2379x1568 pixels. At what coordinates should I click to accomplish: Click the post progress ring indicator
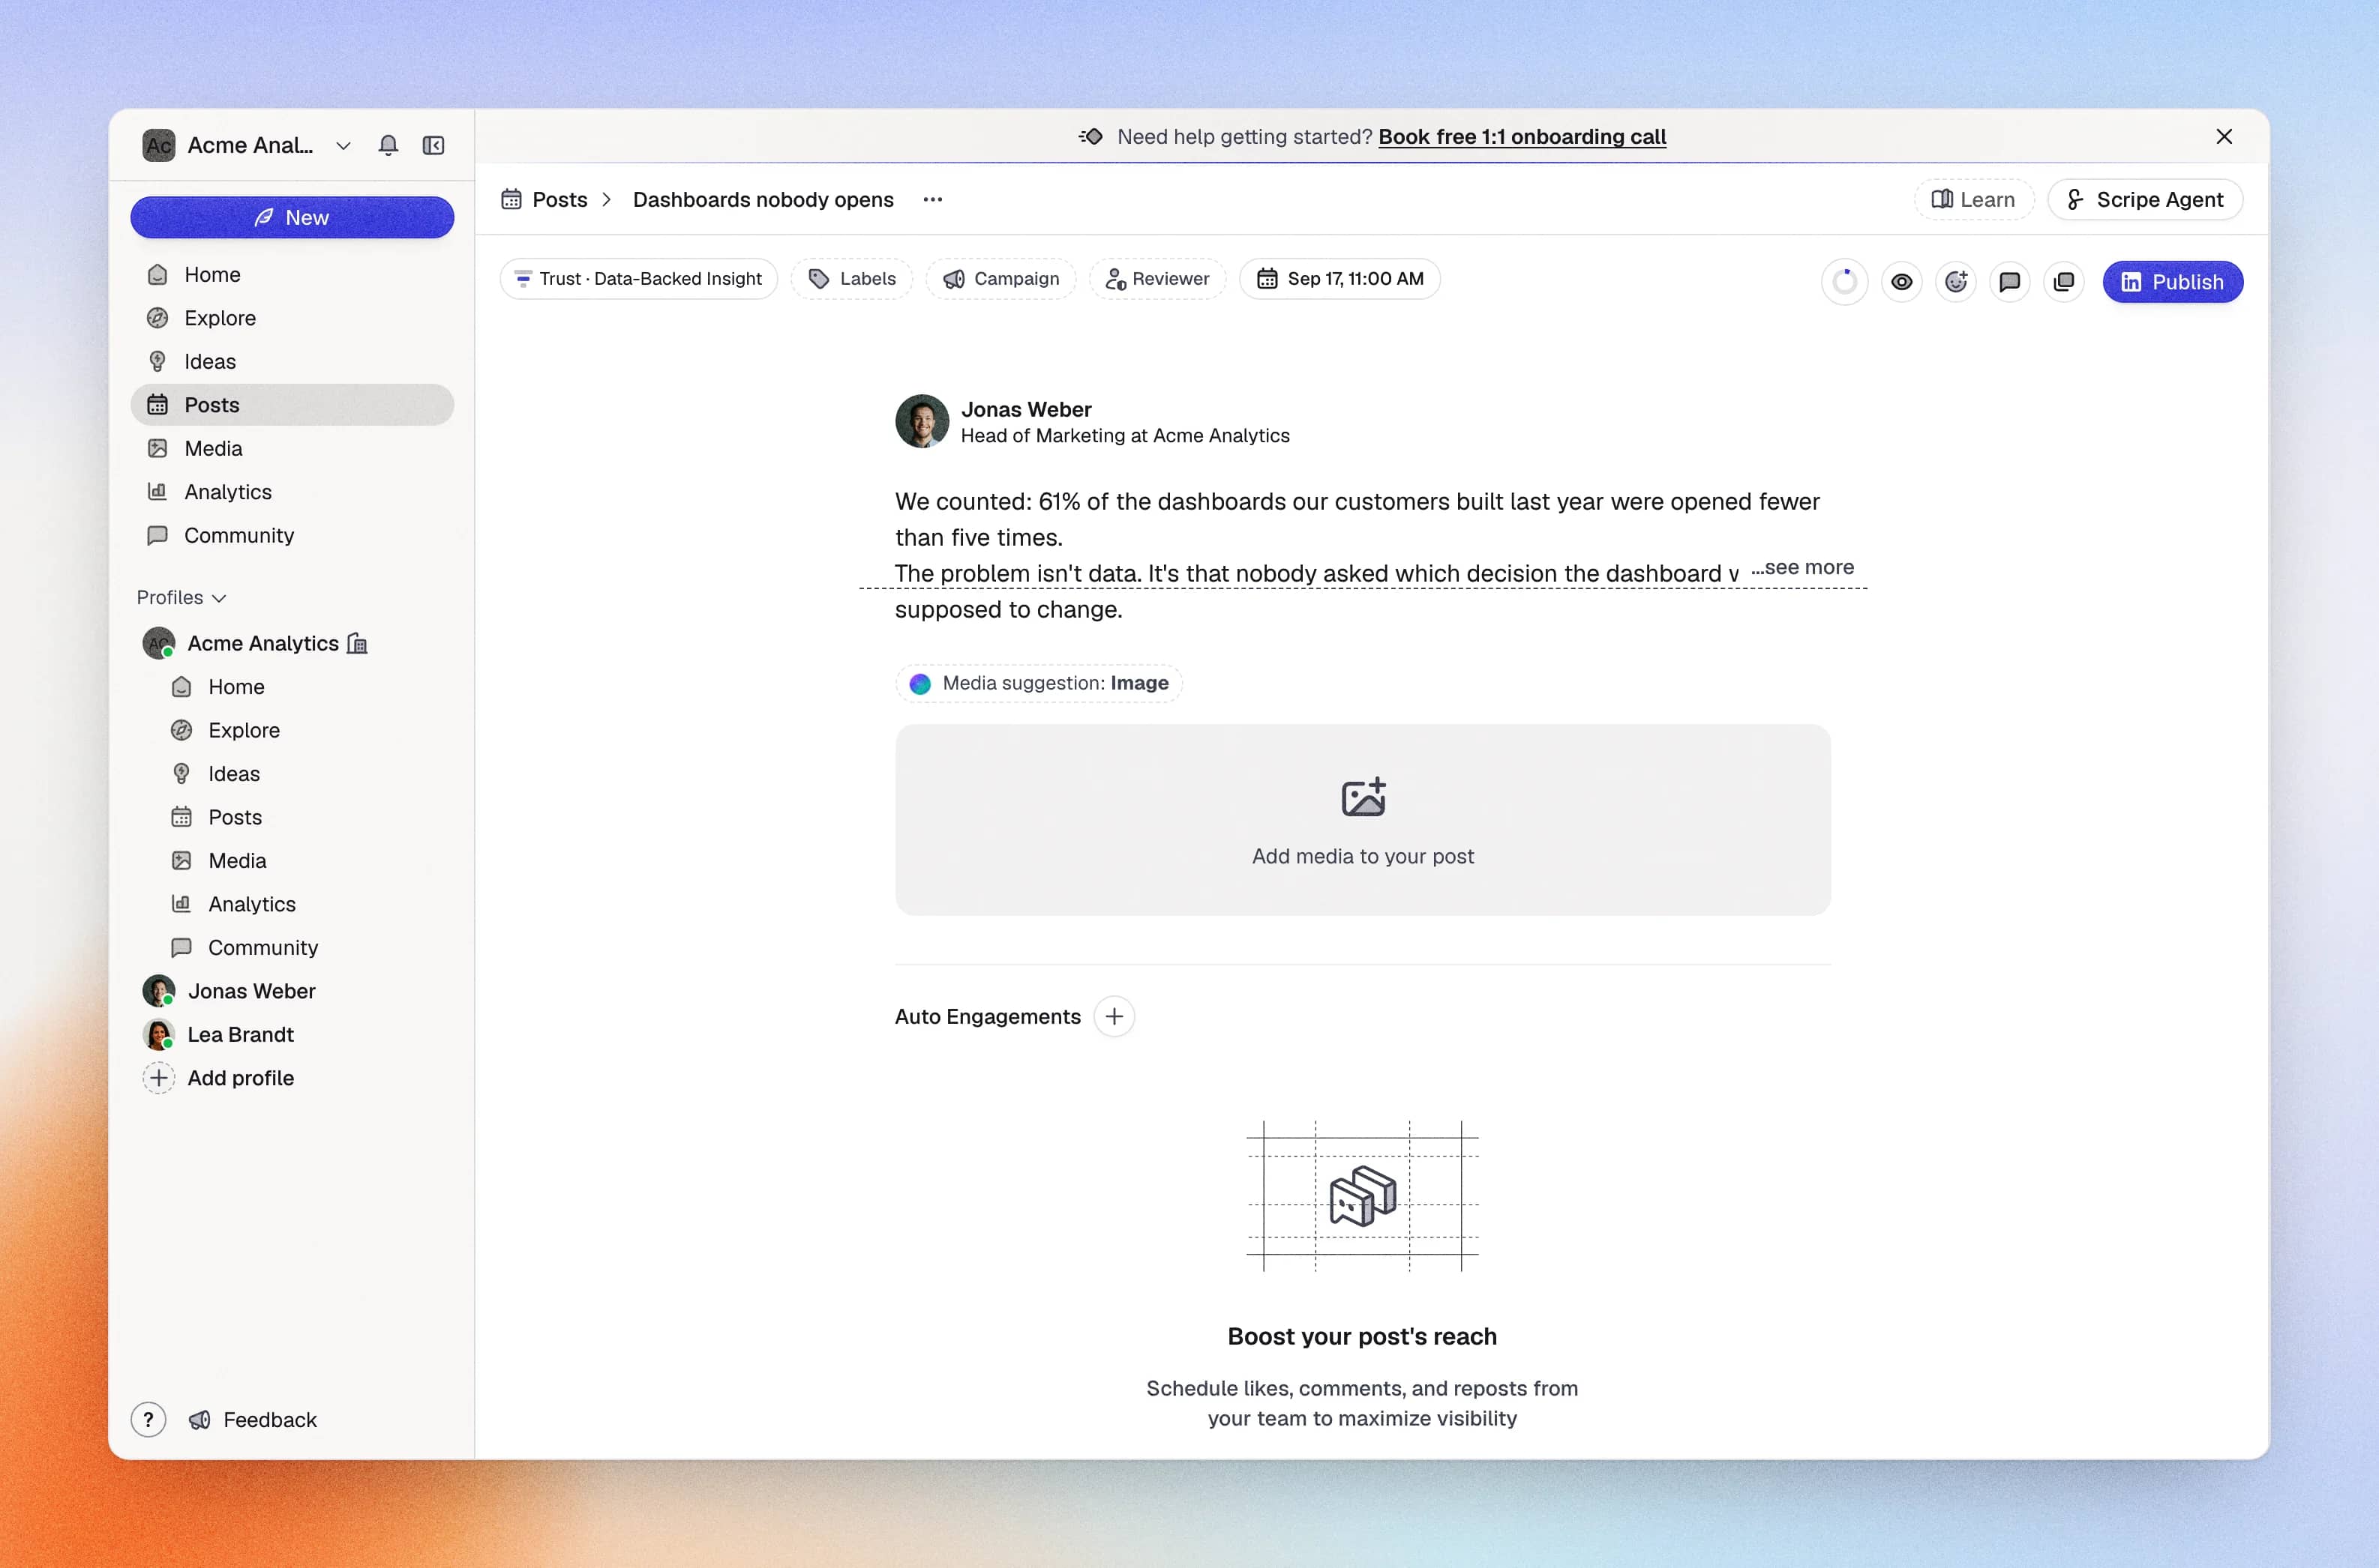pos(1843,282)
